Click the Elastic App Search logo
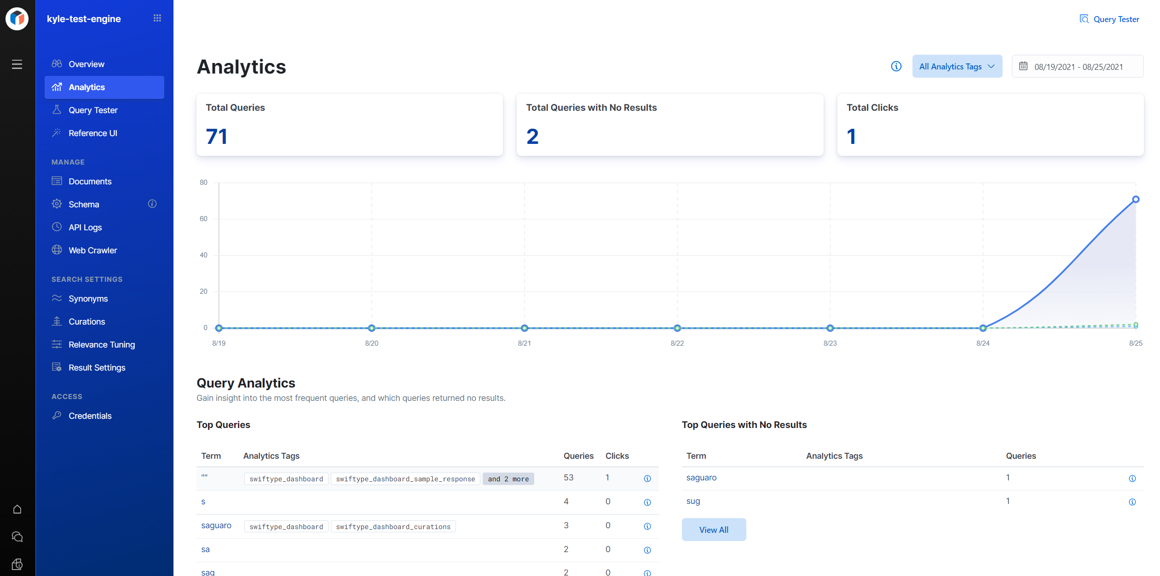Viewport: 1160px width, 576px height. pos(17,19)
